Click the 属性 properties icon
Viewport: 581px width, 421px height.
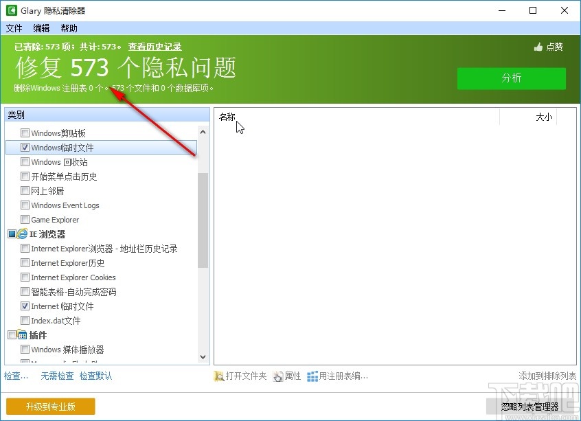point(278,376)
